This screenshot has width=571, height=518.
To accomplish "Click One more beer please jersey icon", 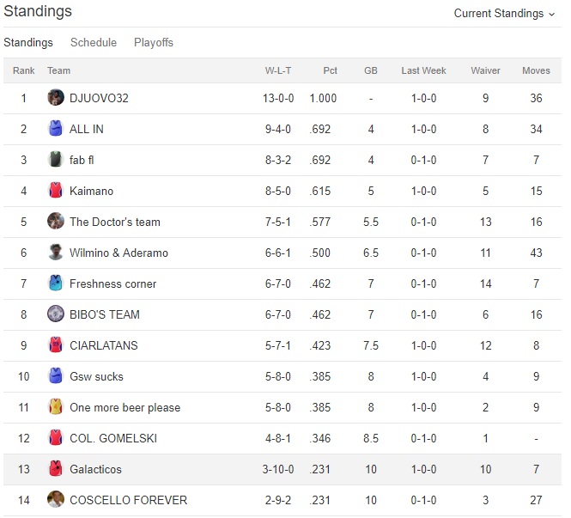I will [x=56, y=407].
